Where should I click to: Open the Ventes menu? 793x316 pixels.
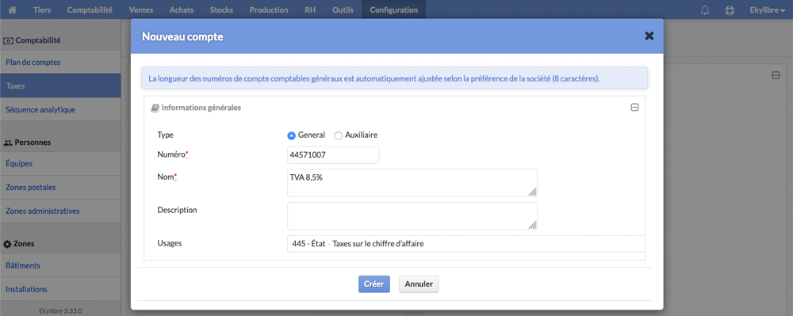141,10
